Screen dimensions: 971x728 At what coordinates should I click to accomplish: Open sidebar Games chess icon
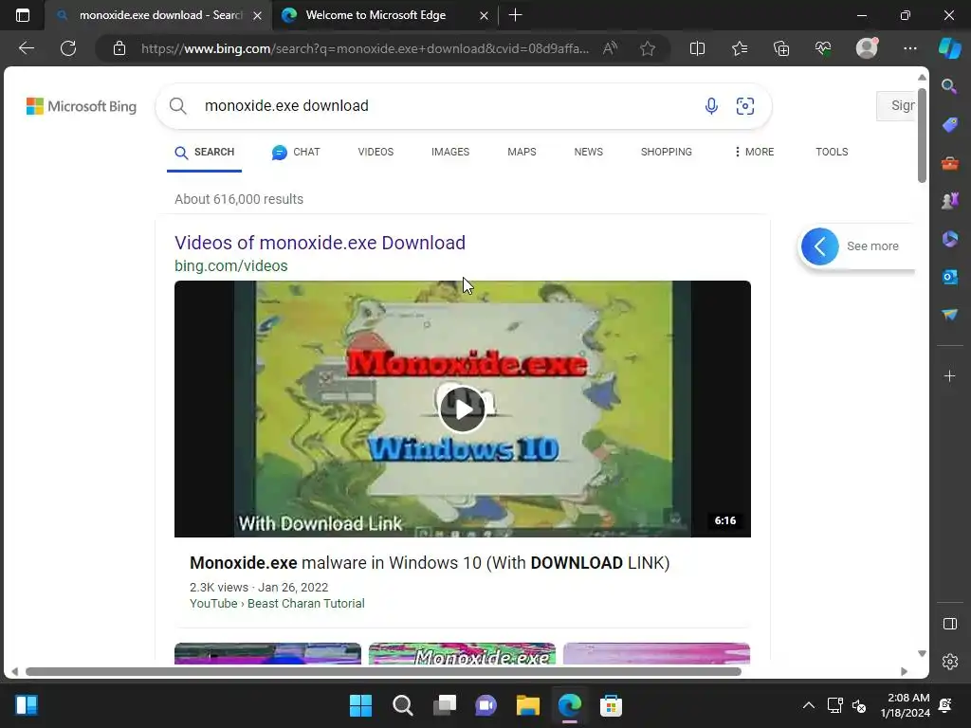pos(949,201)
